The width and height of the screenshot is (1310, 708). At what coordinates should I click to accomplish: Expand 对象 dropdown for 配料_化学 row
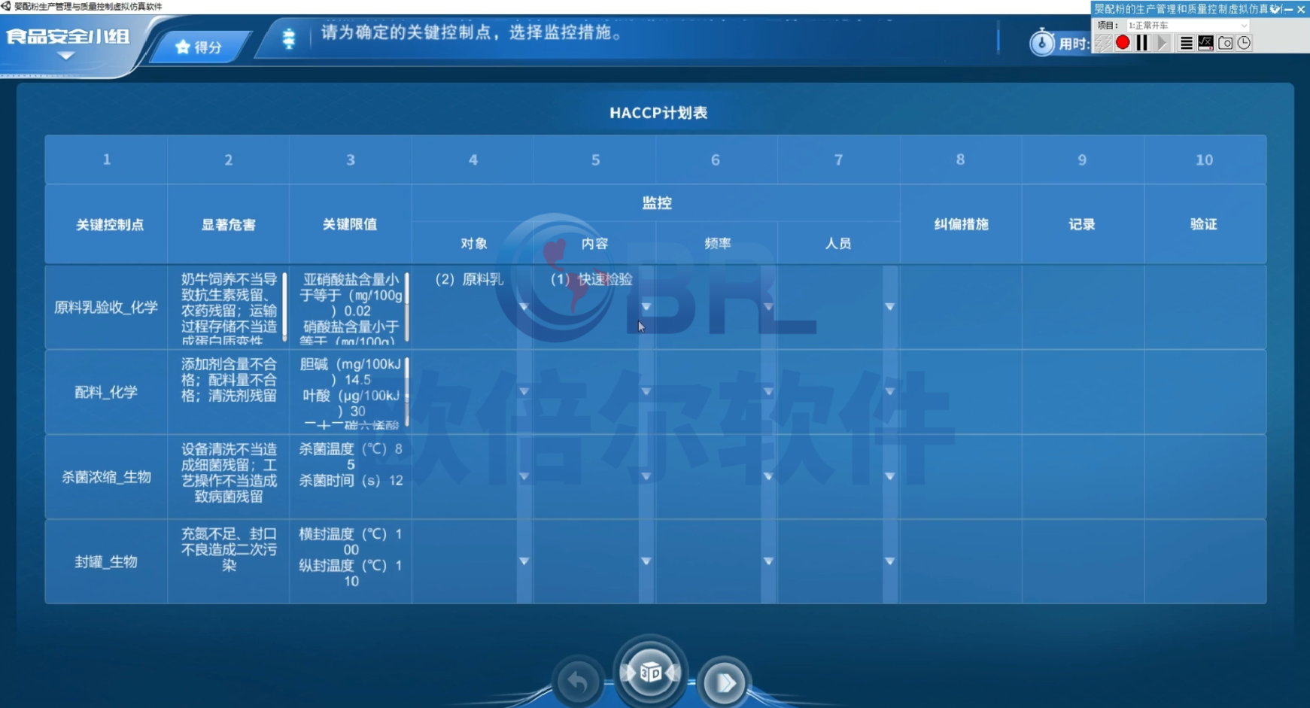[x=524, y=392]
